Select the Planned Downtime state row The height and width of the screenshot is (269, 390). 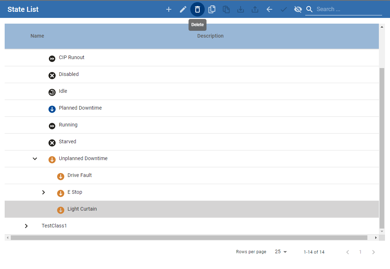coord(80,108)
